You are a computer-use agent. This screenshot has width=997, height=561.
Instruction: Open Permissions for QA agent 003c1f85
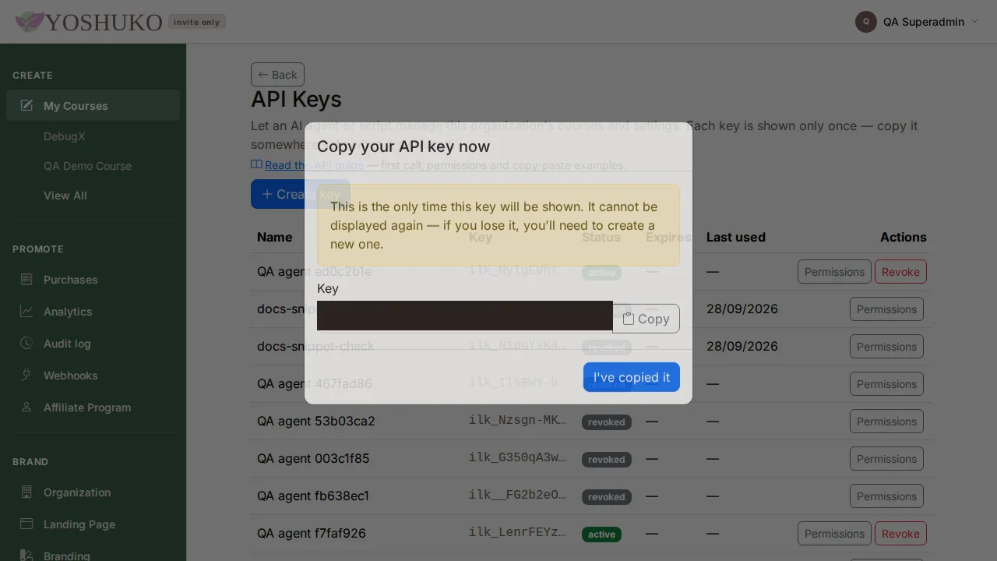pos(886,459)
